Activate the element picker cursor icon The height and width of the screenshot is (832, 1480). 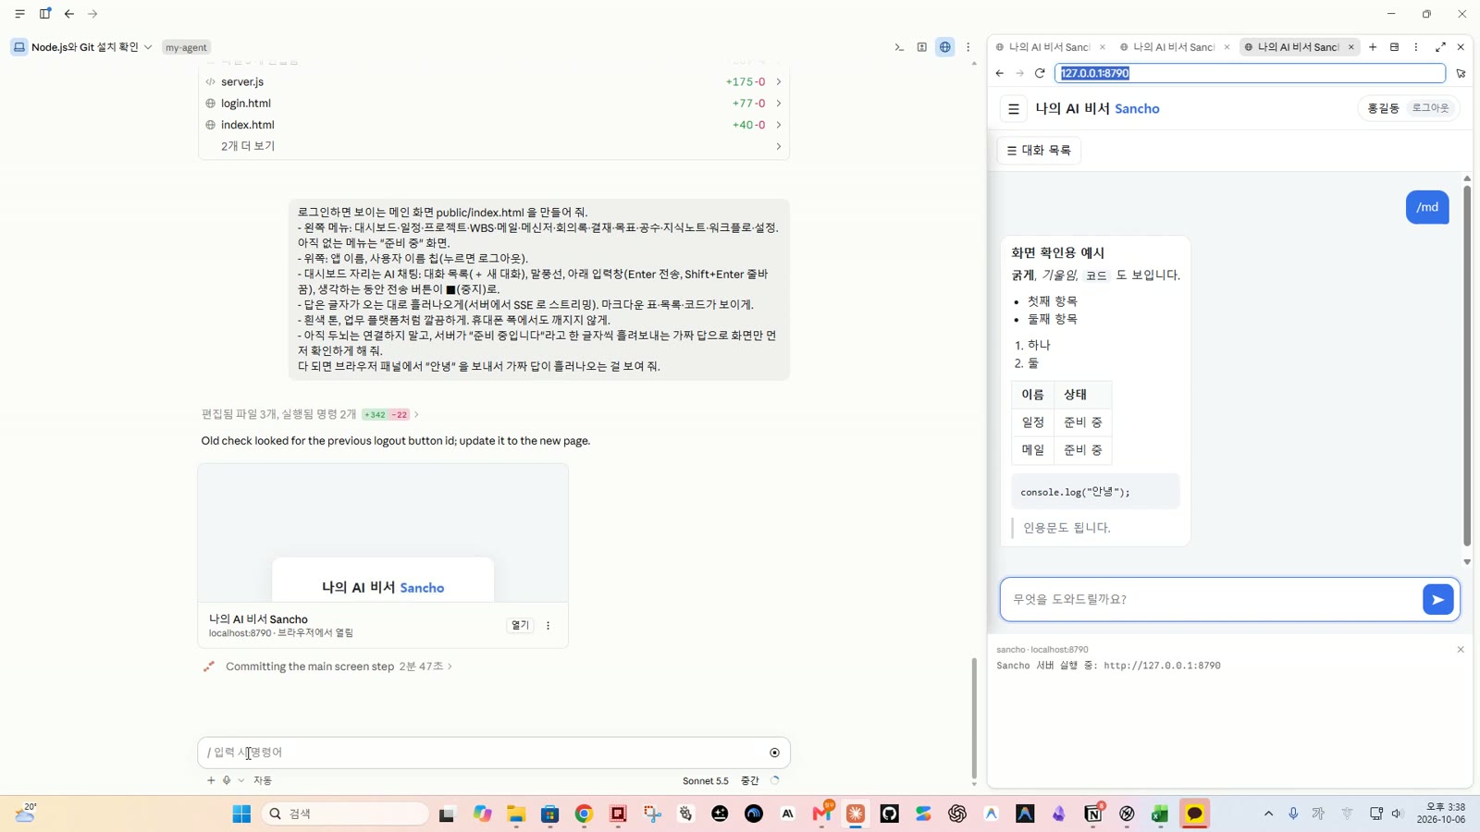[x=1461, y=73]
